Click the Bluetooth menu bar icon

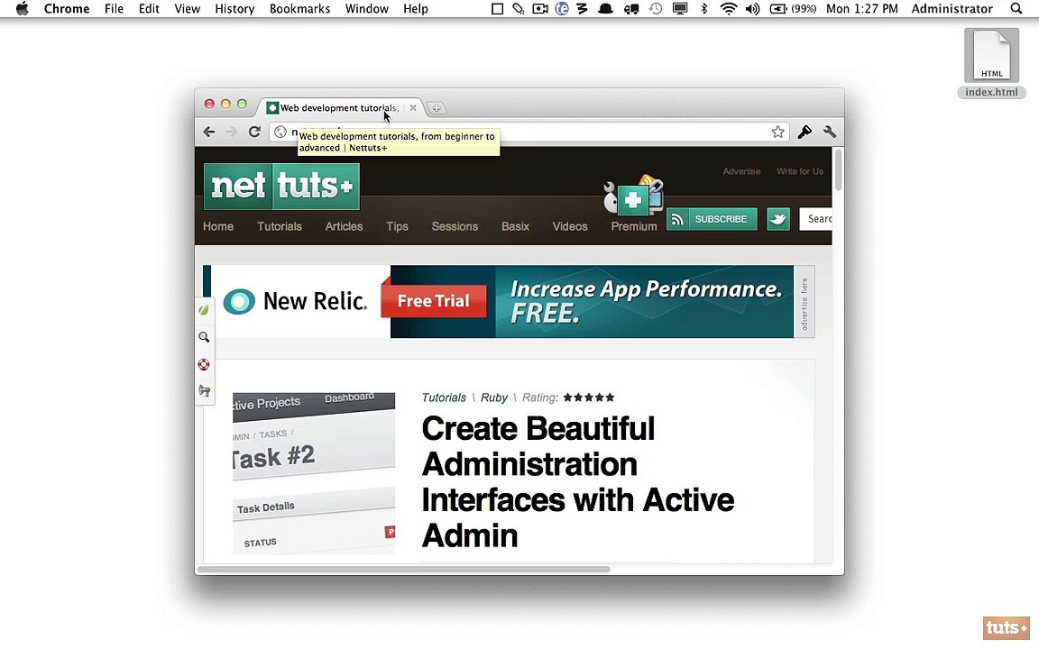click(704, 9)
